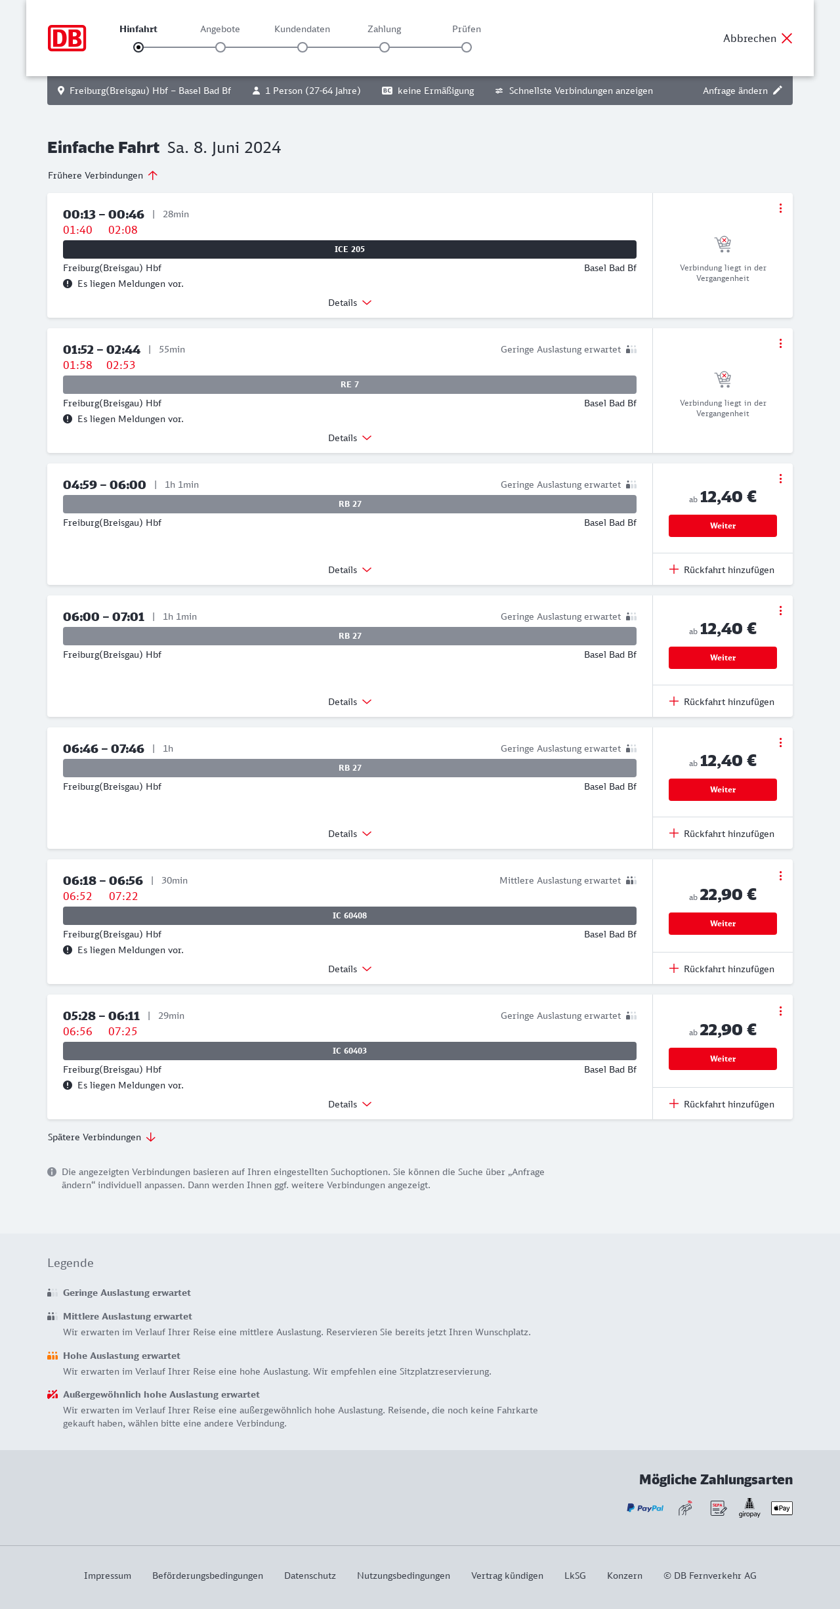Select the Angebote step circle
The image size is (840, 1609).
[220, 47]
